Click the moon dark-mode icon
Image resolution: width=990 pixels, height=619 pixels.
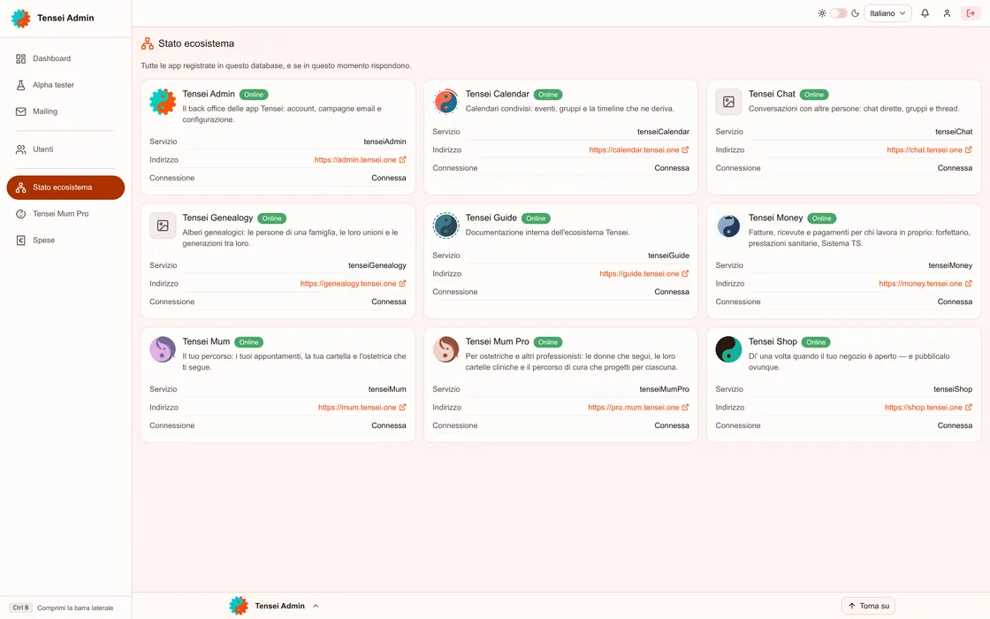tap(856, 13)
